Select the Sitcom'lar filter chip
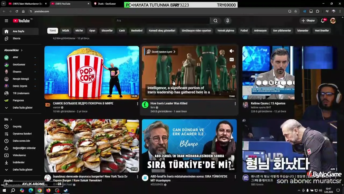344x194 pixels. click(x=107, y=31)
